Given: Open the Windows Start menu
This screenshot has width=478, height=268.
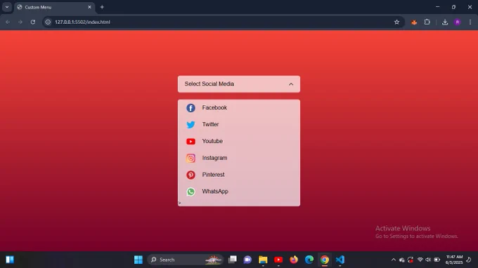Looking at the screenshot, I should click(138, 260).
